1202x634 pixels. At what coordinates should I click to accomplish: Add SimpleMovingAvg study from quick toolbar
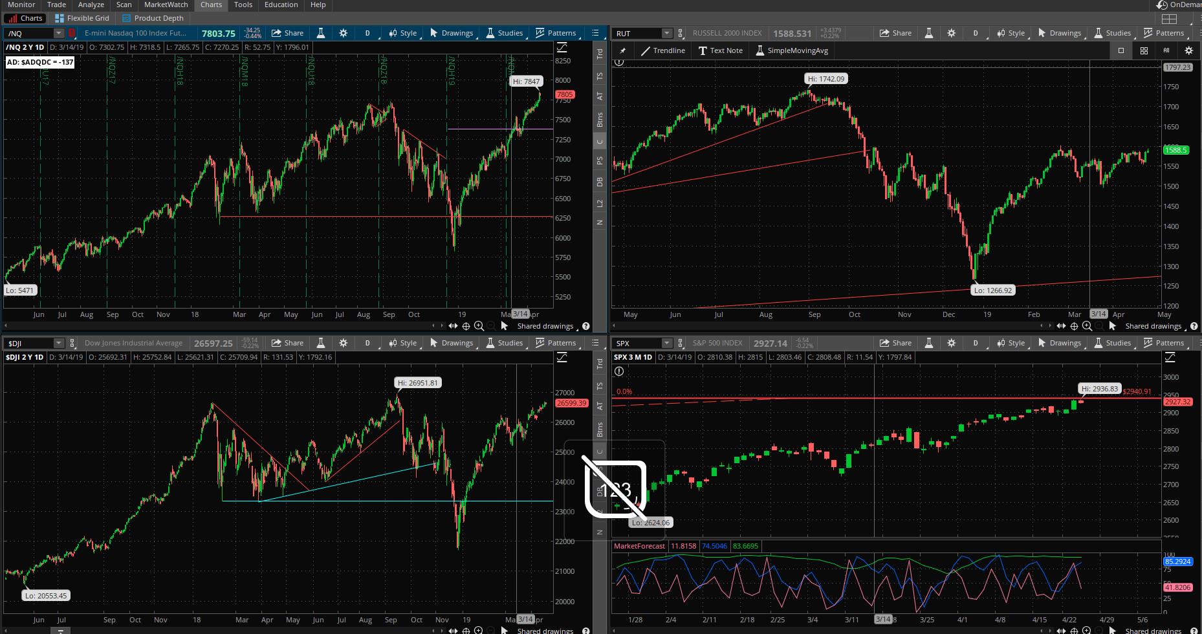click(x=791, y=50)
